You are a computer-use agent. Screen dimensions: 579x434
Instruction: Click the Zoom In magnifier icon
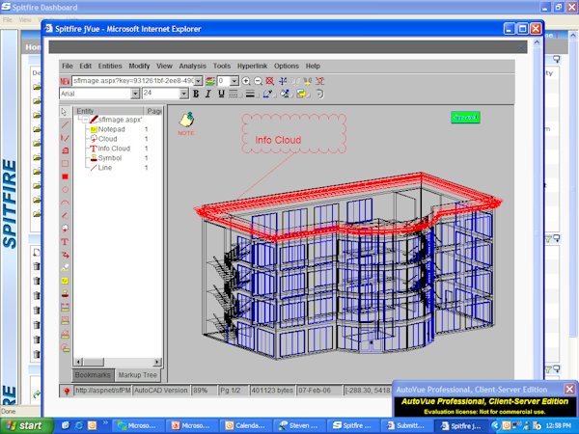click(x=246, y=81)
